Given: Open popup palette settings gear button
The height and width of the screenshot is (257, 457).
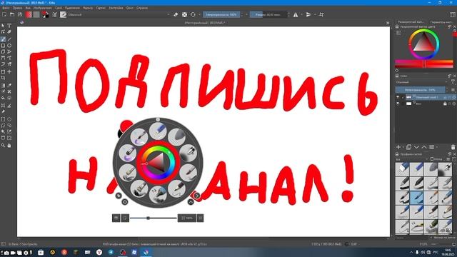Looking at the screenshot, I should (125, 201).
